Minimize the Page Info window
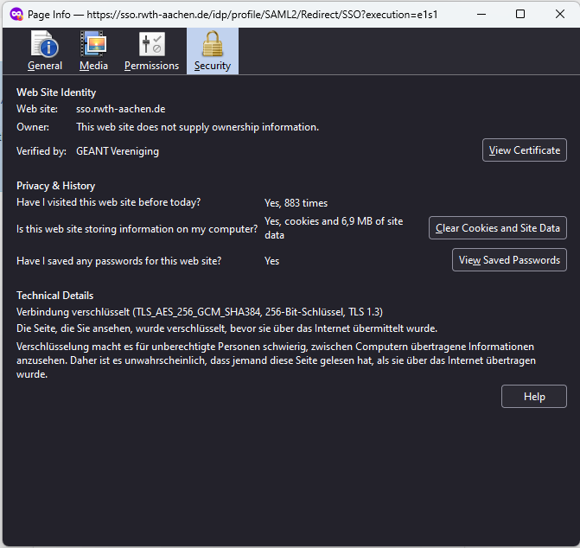Image resolution: width=580 pixels, height=548 pixels. coord(480,14)
